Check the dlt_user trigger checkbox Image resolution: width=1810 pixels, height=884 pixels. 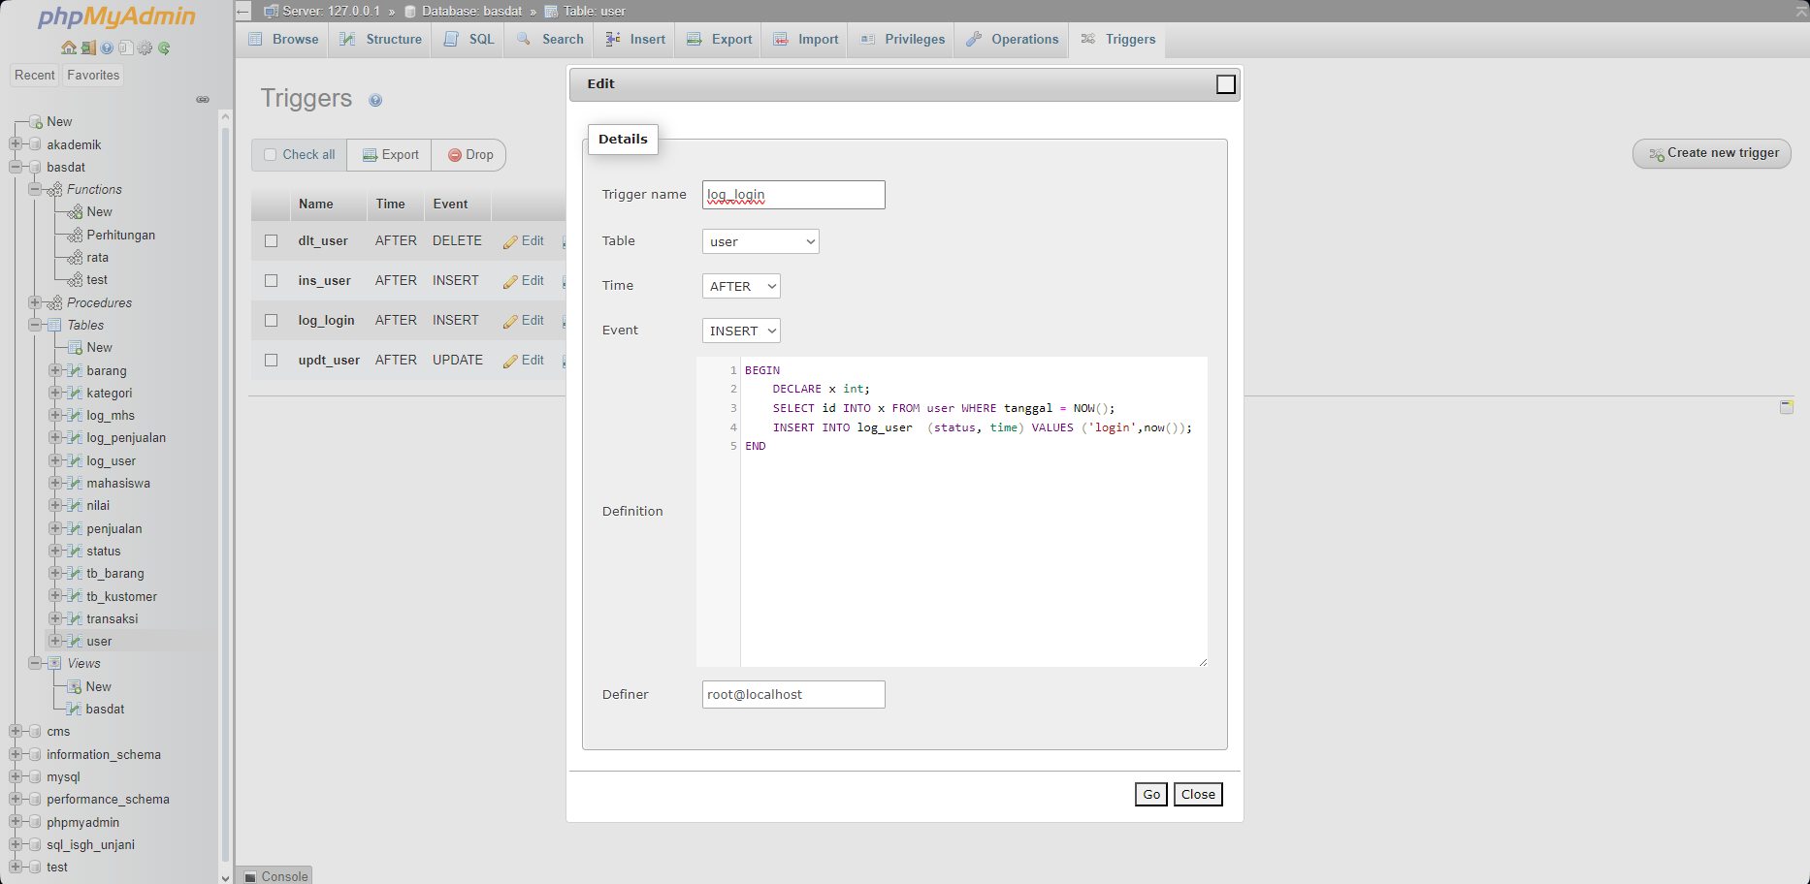pos(272,241)
